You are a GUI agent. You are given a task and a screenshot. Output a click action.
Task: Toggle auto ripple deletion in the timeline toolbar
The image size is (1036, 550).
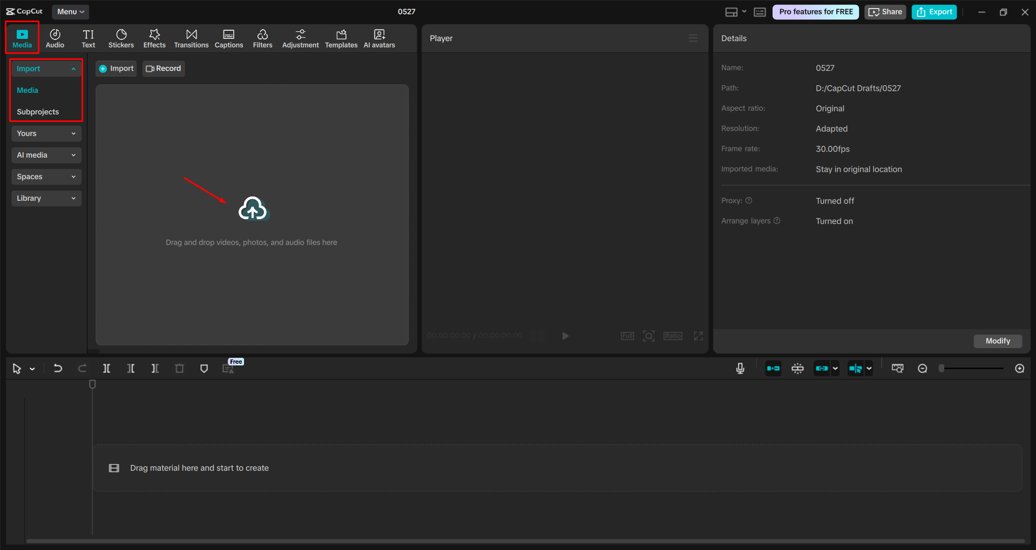click(773, 368)
